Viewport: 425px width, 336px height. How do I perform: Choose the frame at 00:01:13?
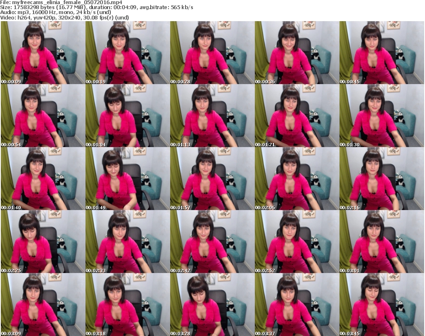(x=212, y=116)
